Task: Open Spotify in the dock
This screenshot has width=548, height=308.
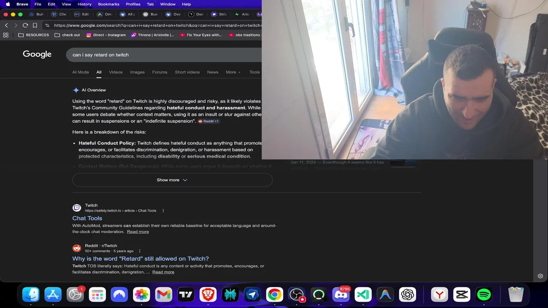Action: click(484, 294)
